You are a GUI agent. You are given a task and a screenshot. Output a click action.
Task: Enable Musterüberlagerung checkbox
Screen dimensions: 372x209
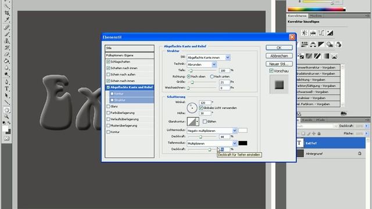pos(108,125)
